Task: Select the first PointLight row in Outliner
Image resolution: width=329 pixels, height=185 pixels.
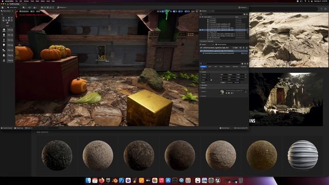Action: [x=224, y=20]
